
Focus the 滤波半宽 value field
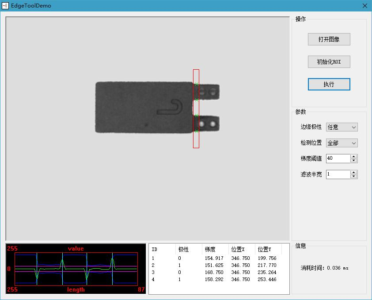pyautogui.click(x=338, y=174)
